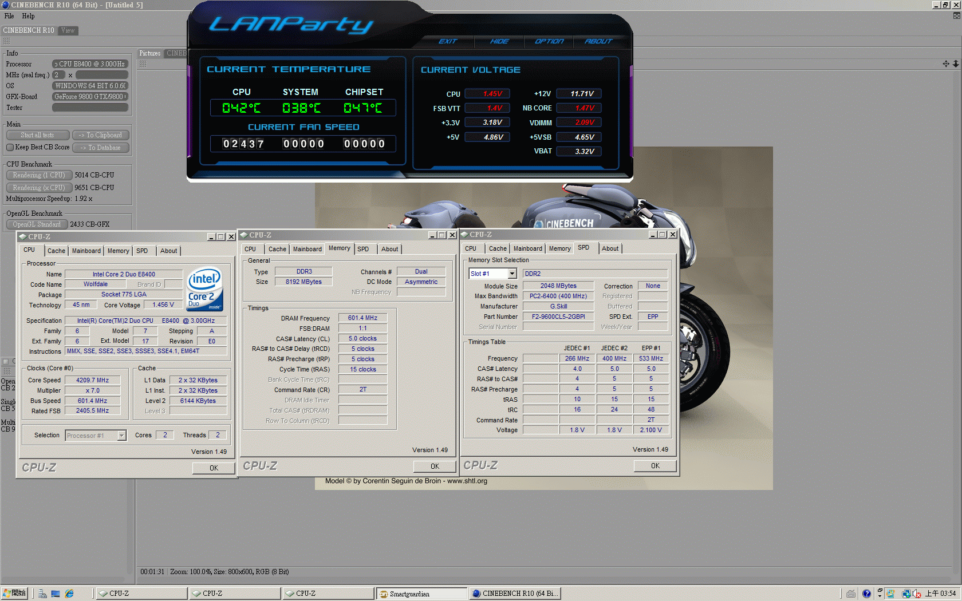Screen dimensions: 962x601
Task: Click the Start button on the taskbar
Action: click(14, 594)
